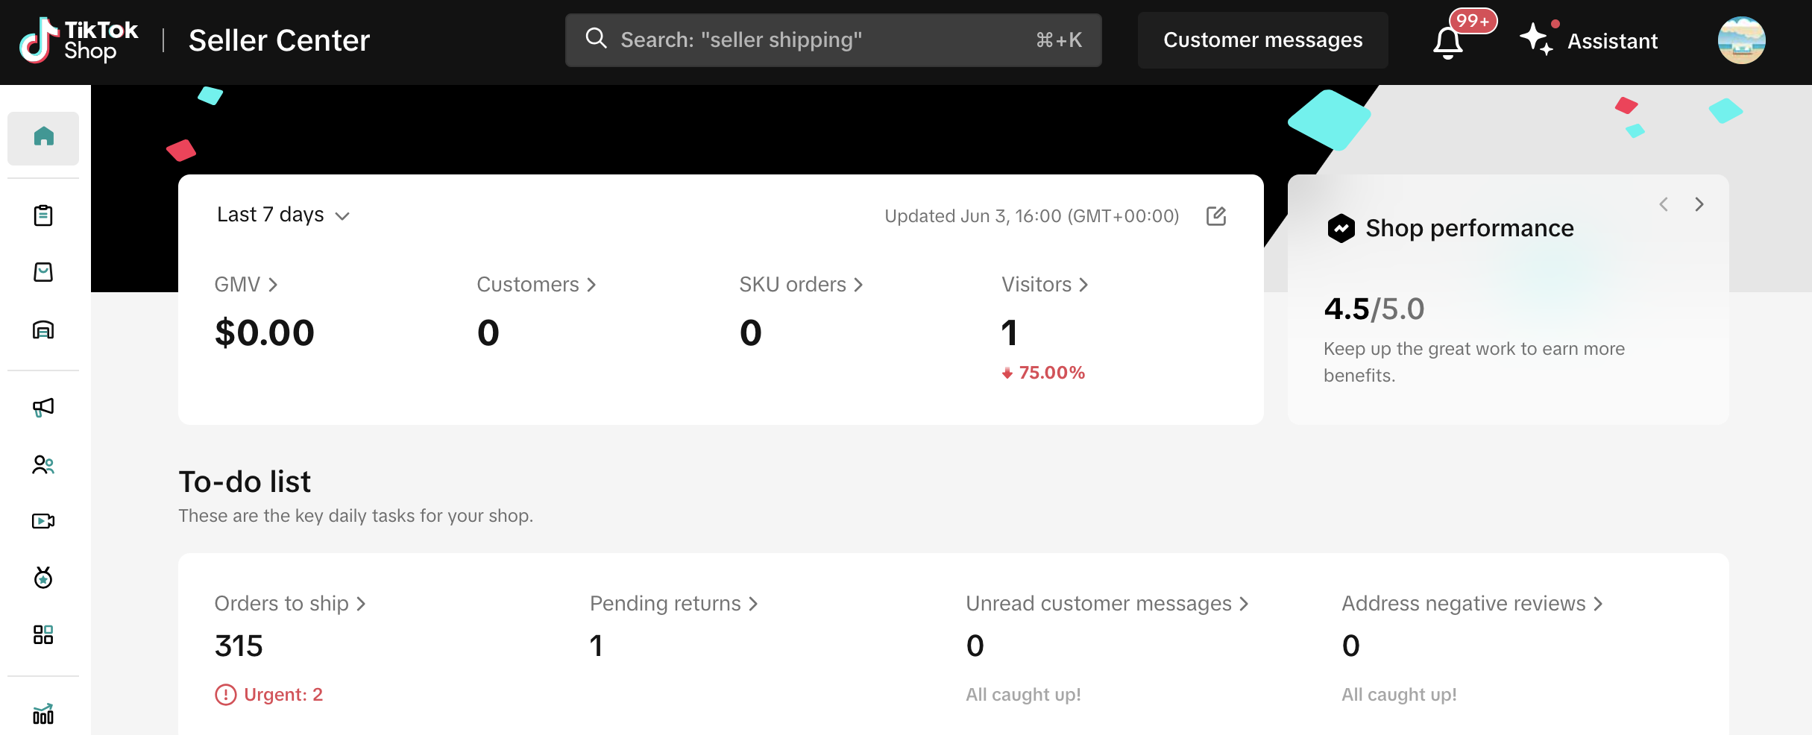Click the edit metrics pencil icon
The image size is (1812, 735).
[x=1216, y=216]
